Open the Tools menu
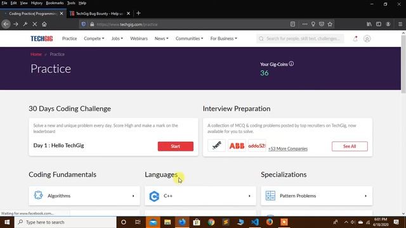The height and width of the screenshot is (228, 406). [71, 3]
